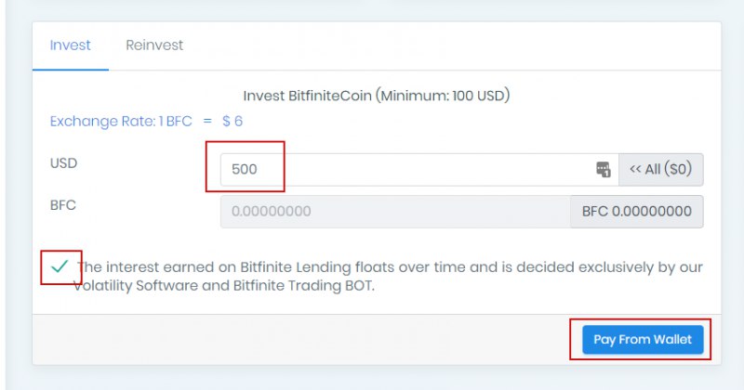
Task: Click the Invest BitfiniteCoin heading
Action: point(308,96)
